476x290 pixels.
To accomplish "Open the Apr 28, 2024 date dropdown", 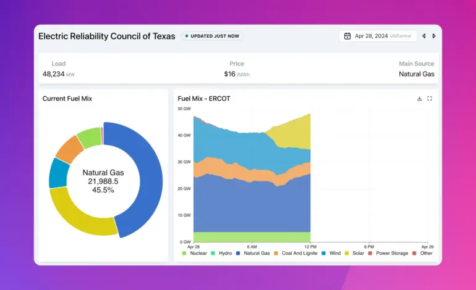I will tap(378, 36).
